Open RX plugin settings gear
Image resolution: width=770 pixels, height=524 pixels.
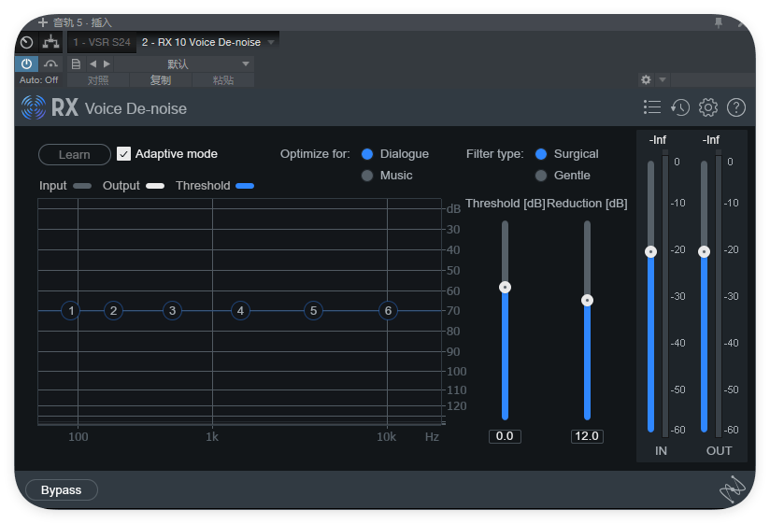708,107
